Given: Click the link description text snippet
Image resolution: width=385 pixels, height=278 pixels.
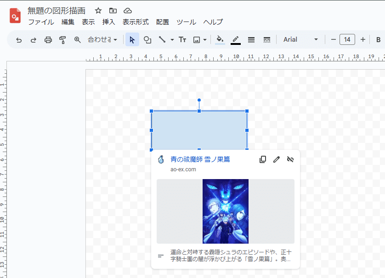Looking at the screenshot, I should pos(231,256).
